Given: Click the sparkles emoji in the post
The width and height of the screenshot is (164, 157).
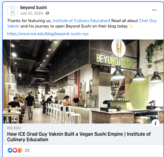Looking at the screenshot, I should pos(131,26).
